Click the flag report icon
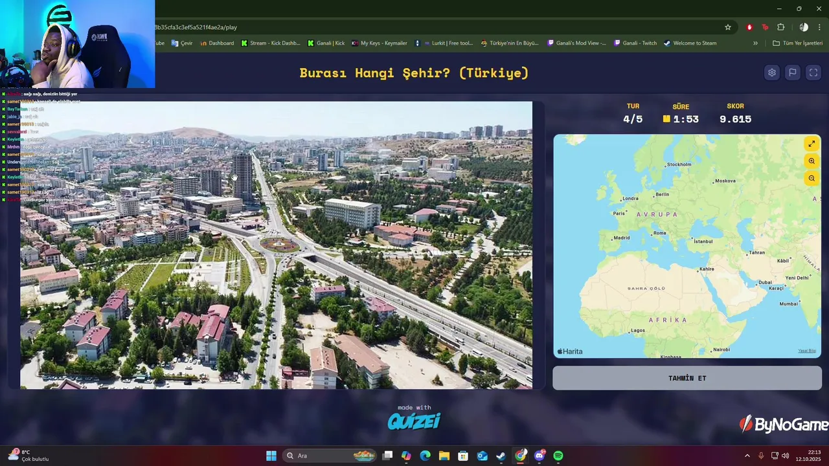This screenshot has height=466, width=829. coord(792,72)
